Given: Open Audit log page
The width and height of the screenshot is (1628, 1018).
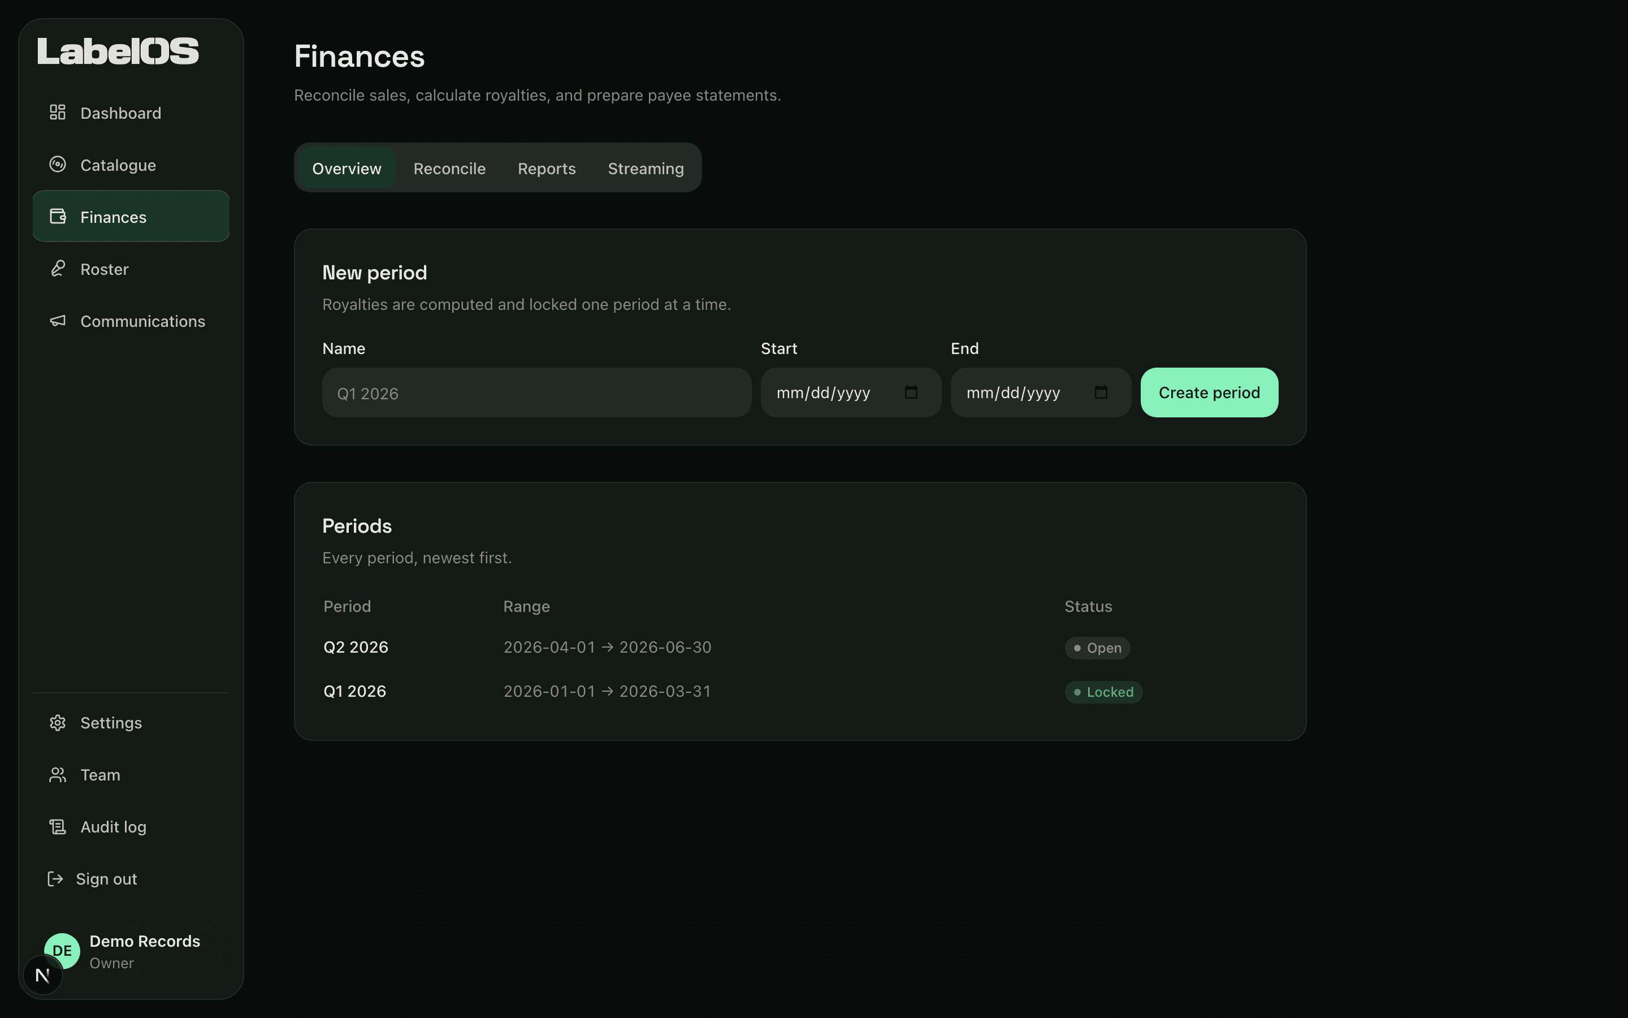Looking at the screenshot, I should tap(131, 826).
